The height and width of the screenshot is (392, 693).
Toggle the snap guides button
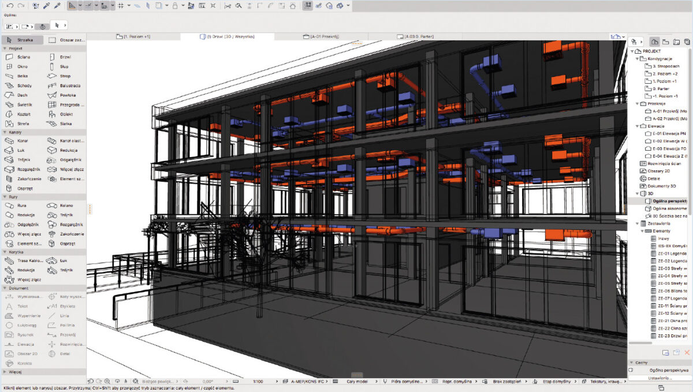(88, 6)
